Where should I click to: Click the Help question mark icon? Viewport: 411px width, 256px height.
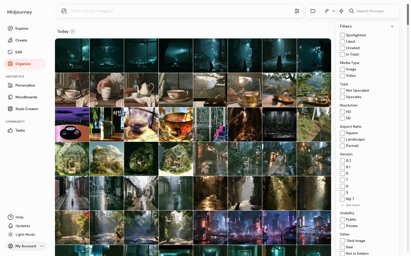pyautogui.click(x=11, y=217)
